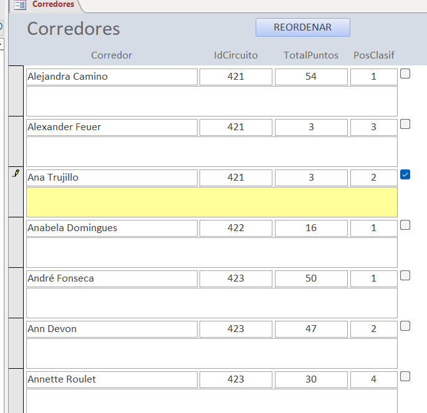Image resolution: width=427 pixels, height=413 pixels.
Task: Click the form icon on the Corredores tab
Action: pos(20,5)
